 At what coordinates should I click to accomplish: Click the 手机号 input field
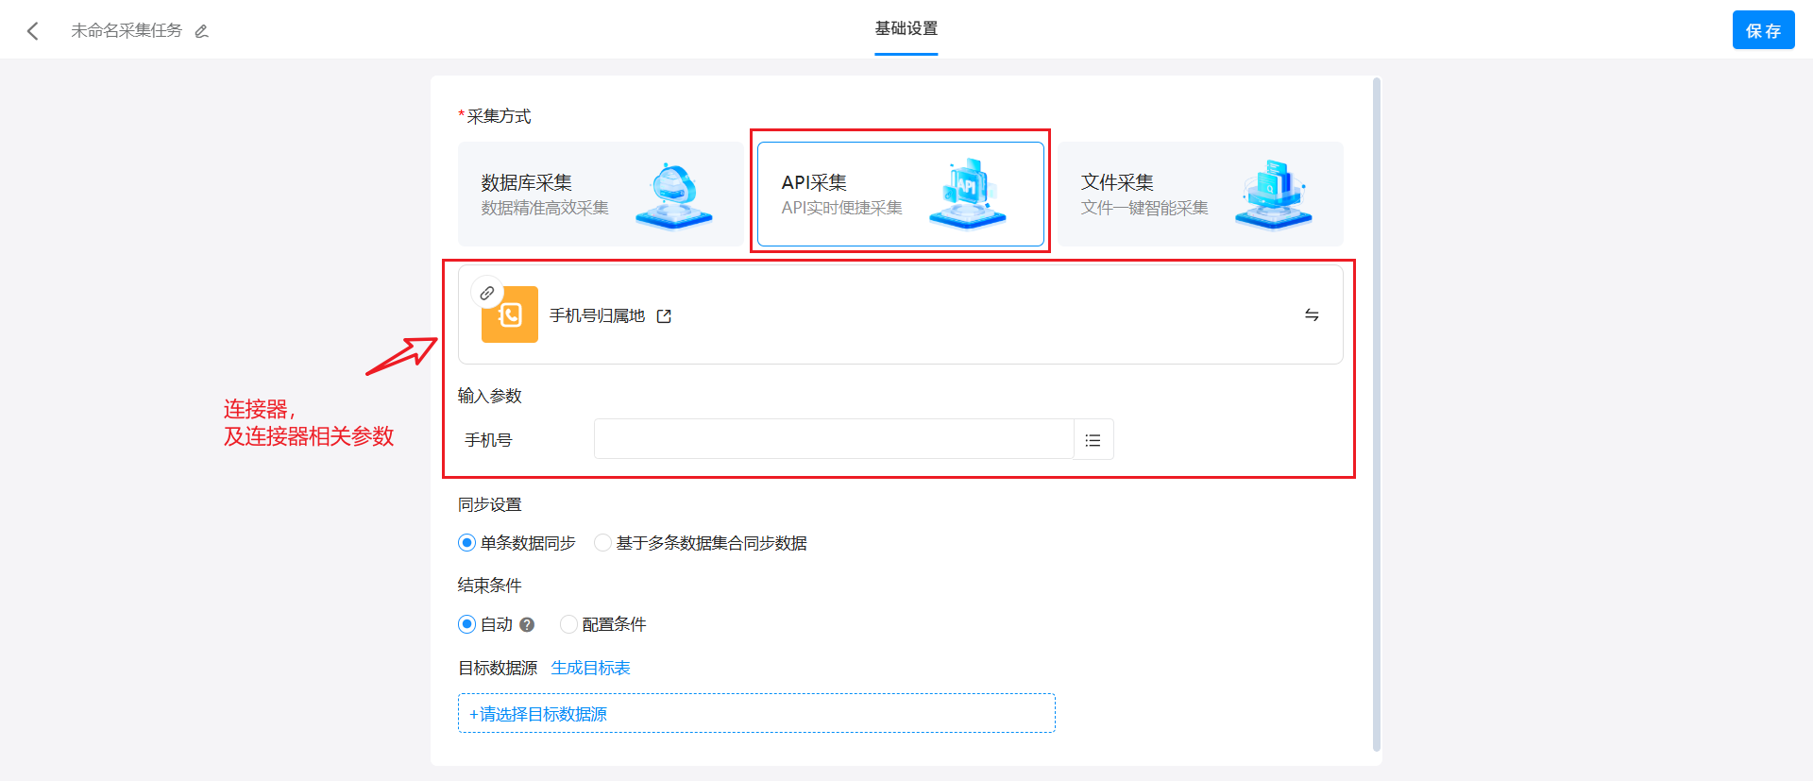(833, 440)
